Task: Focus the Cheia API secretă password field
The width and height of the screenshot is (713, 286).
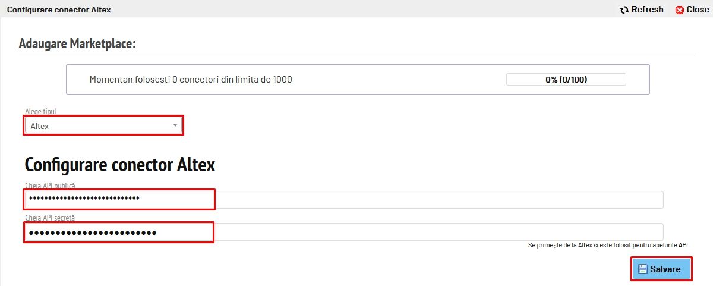Action: click(x=344, y=232)
